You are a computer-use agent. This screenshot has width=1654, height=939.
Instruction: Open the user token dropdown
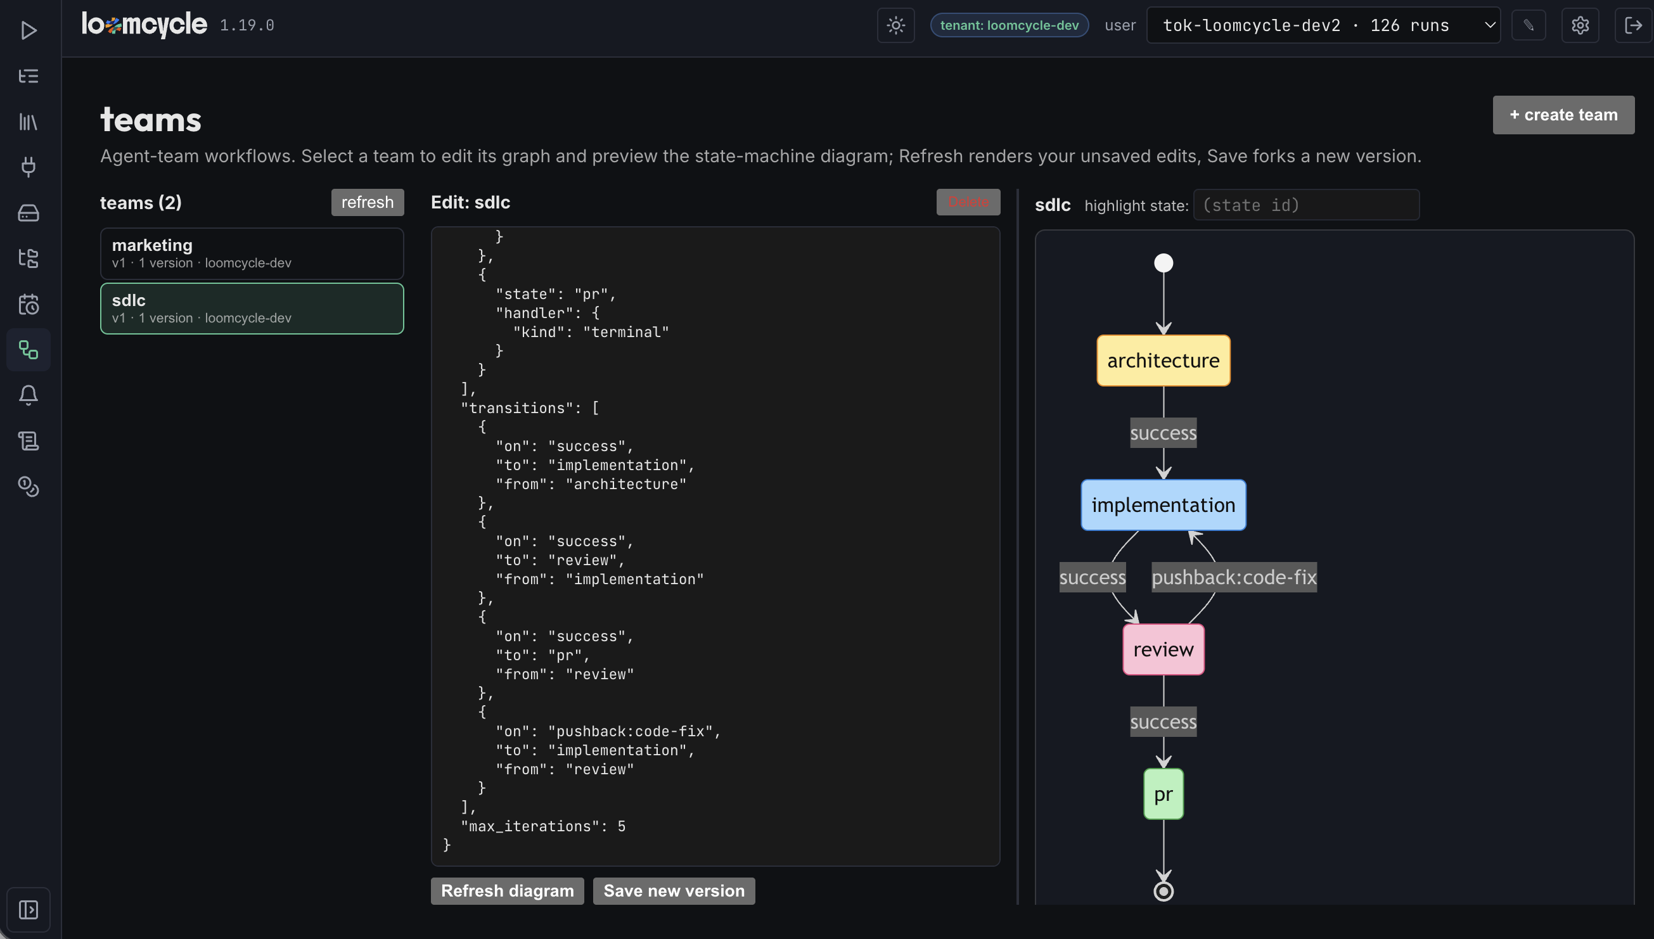click(x=1323, y=25)
